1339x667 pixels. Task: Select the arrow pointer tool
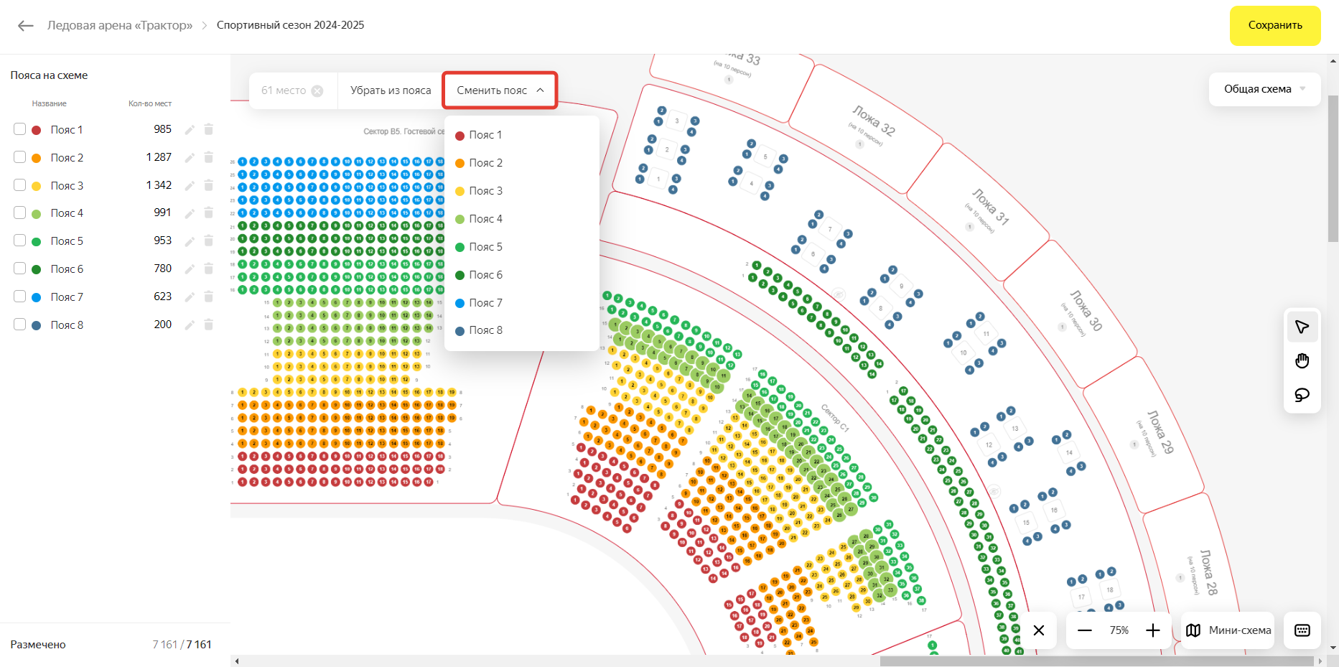coord(1302,327)
